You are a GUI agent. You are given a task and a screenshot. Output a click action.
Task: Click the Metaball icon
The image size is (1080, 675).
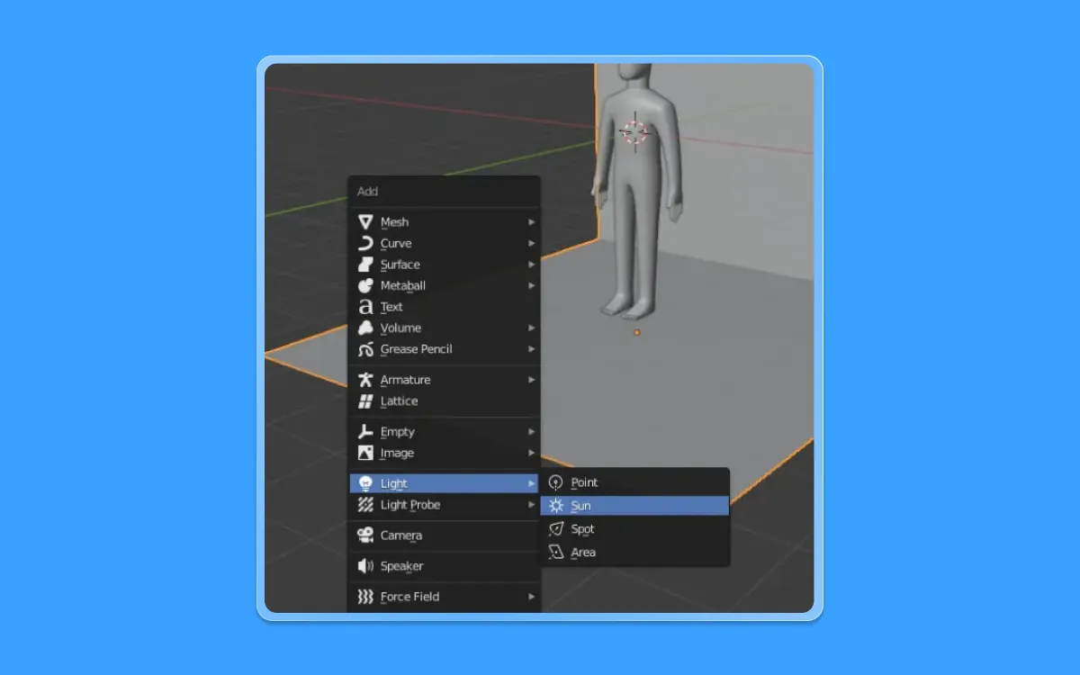[365, 285]
